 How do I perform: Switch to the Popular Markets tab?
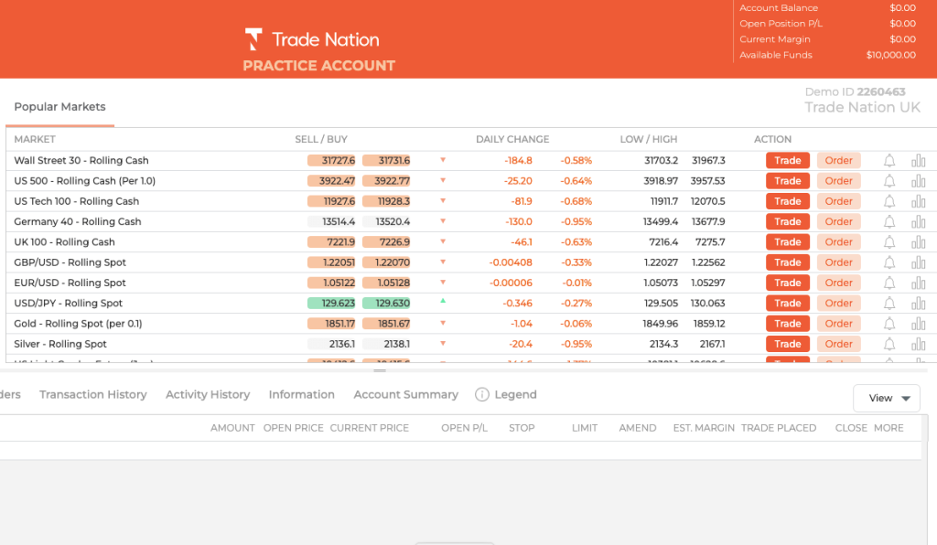point(59,106)
